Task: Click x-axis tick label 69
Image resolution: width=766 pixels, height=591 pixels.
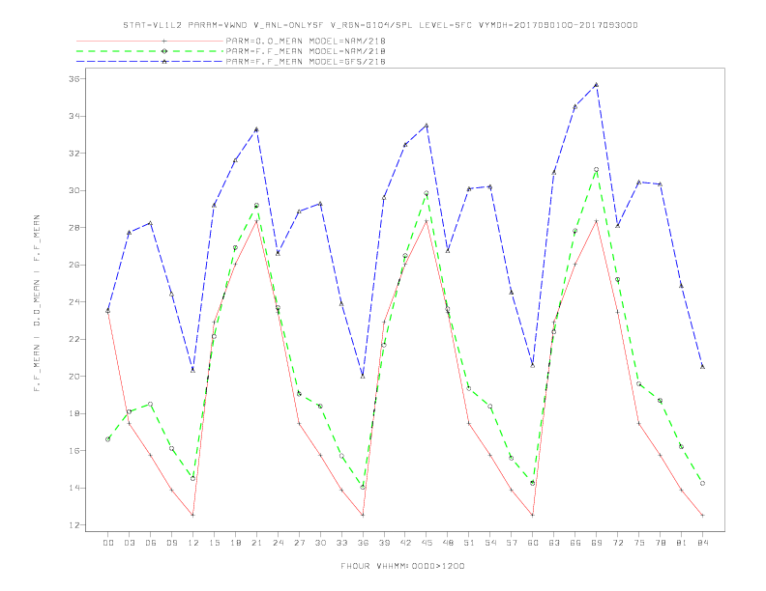Action: (x=597, y=543)
